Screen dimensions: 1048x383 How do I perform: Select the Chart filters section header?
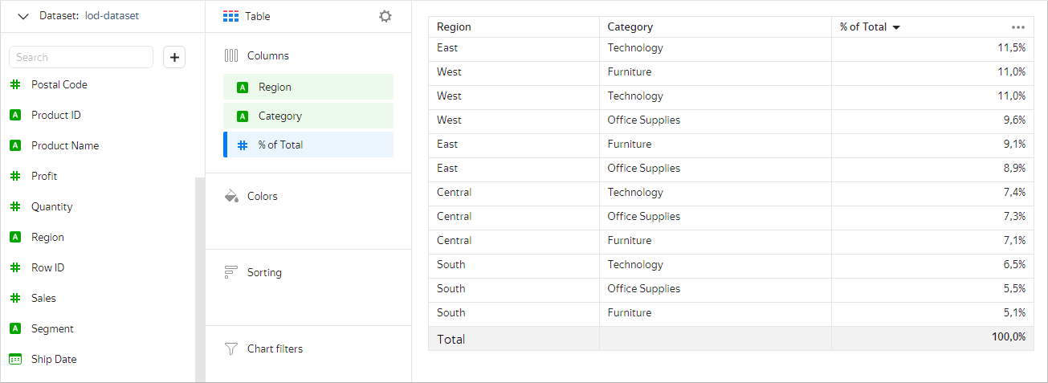[275, 348]
